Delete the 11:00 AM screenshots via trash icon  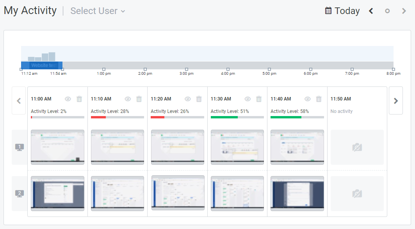[x=79, y=99]
